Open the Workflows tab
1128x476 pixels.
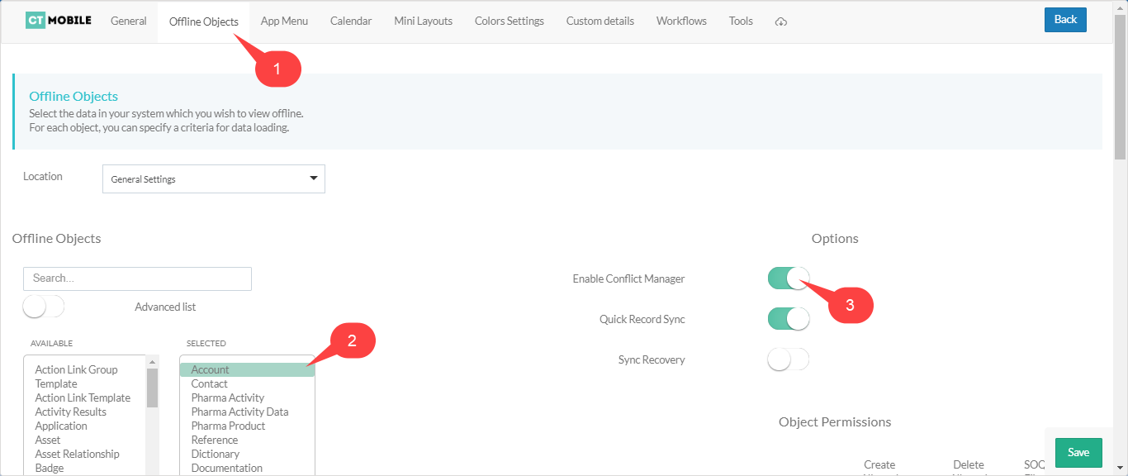(x=681, y=21)
